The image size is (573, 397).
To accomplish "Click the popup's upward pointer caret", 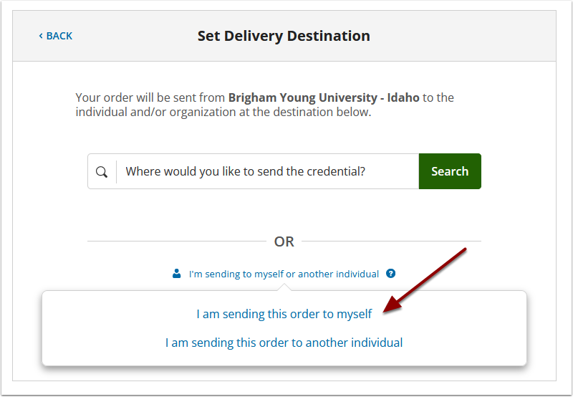I will (284, 287).
